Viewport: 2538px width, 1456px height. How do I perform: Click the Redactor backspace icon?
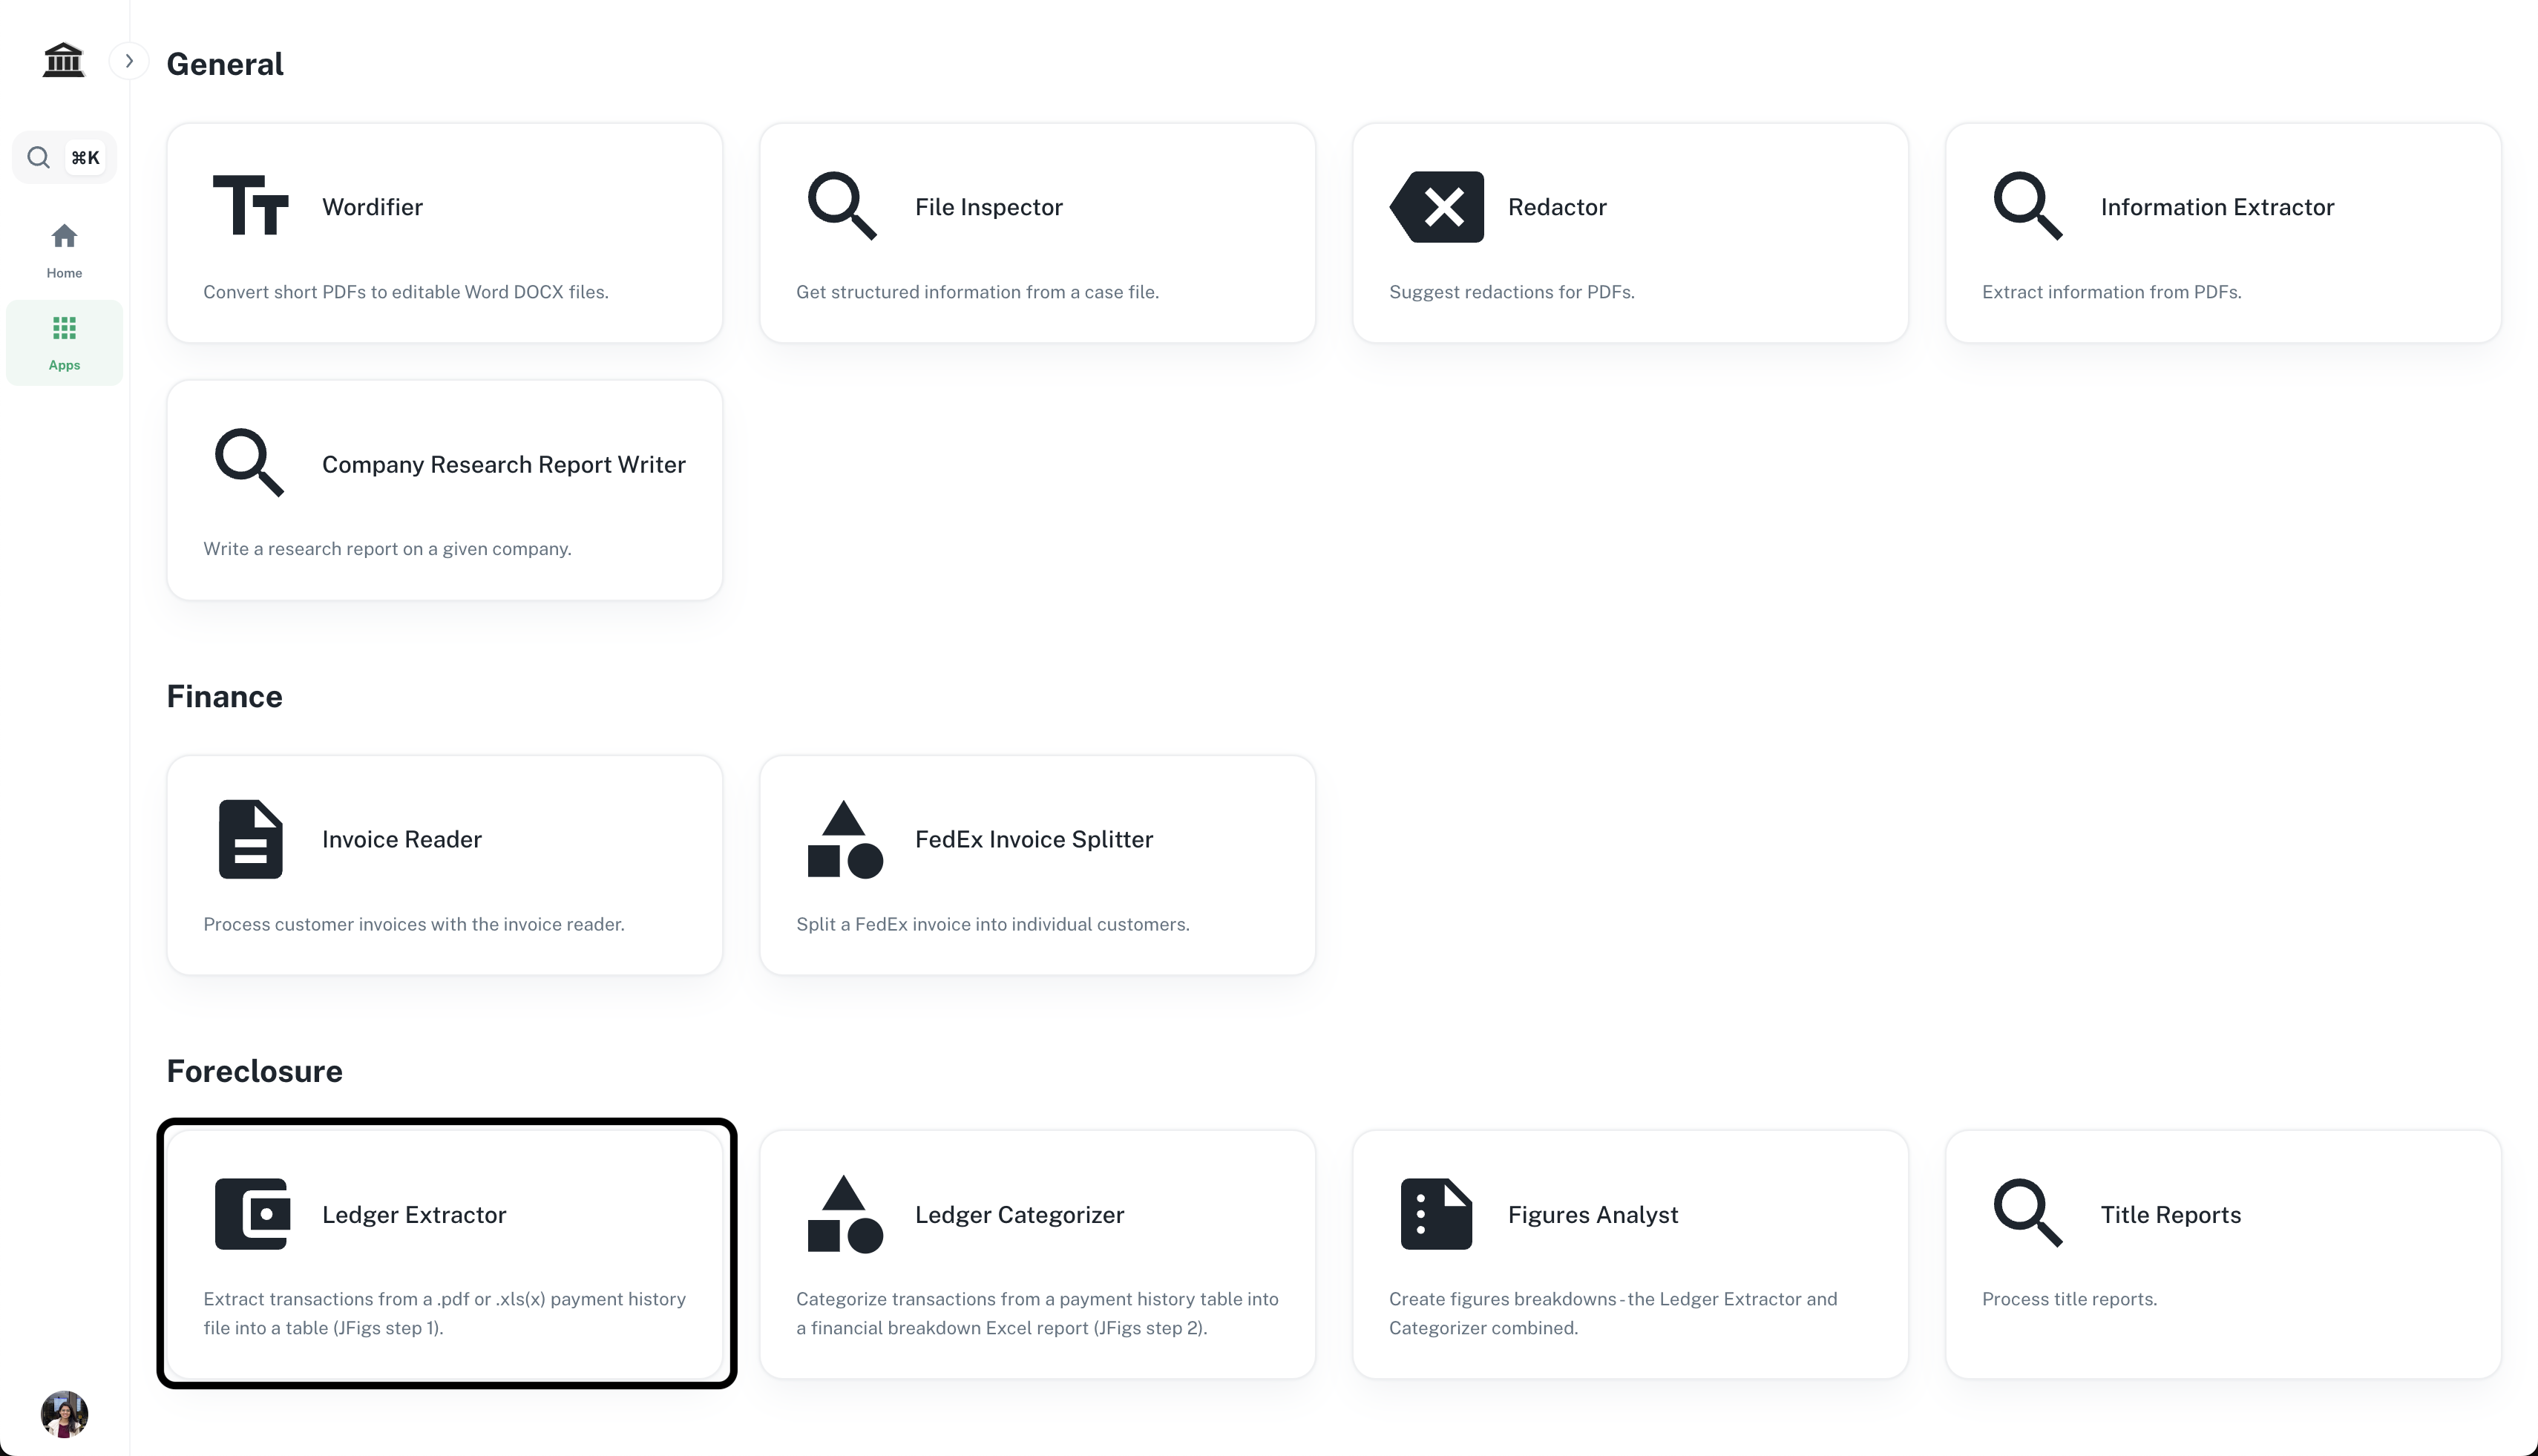click(1437, 207)
